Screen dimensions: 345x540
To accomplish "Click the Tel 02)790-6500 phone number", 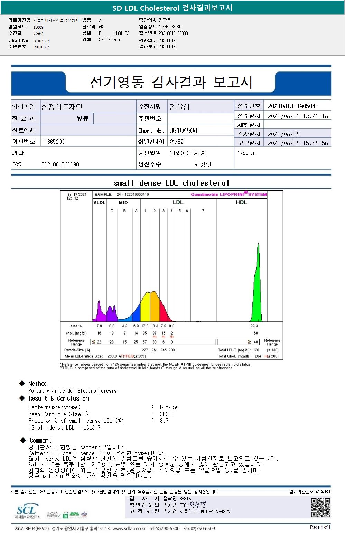I will (x=164, y=528).
